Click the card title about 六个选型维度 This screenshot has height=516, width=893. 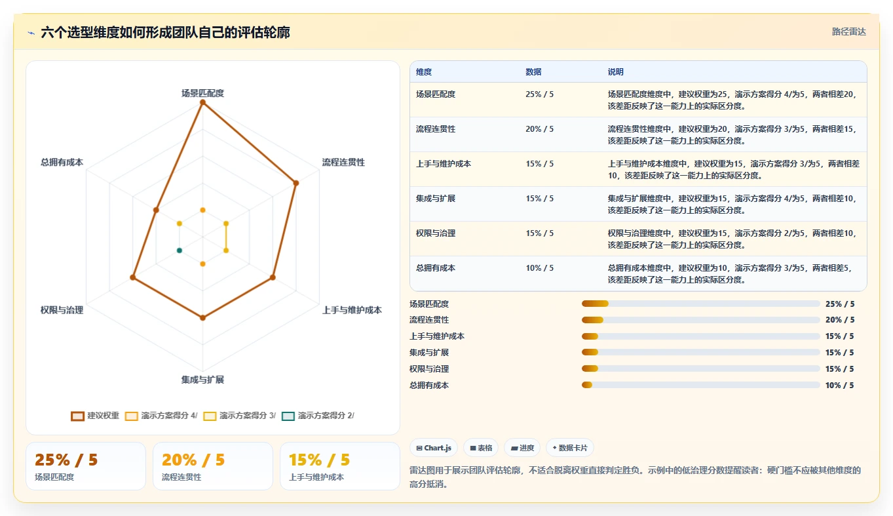click(165, 32)
